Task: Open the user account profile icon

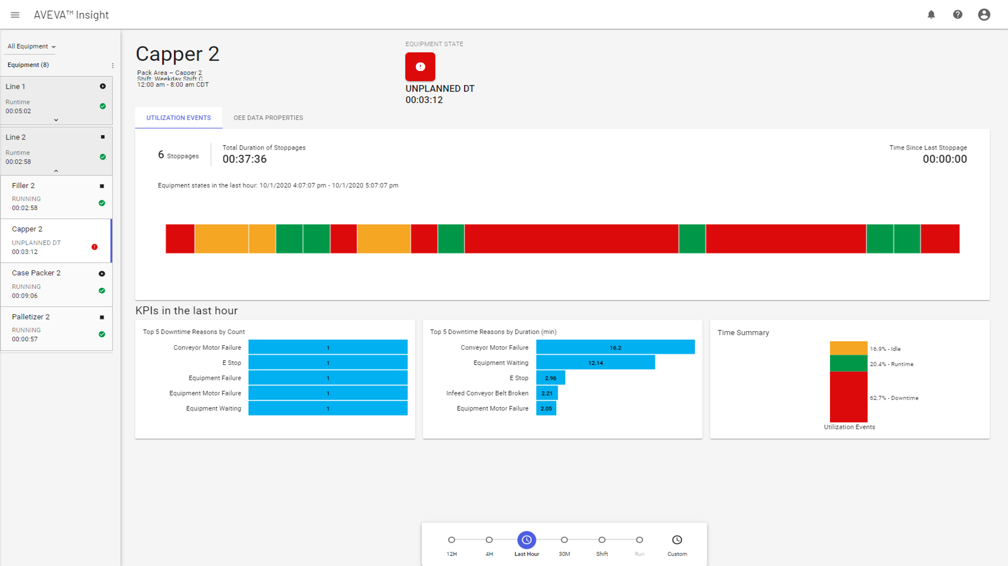Action: tap(984, 15)
